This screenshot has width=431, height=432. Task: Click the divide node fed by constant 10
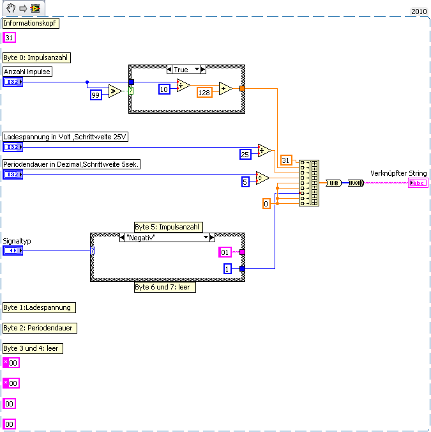(183, 86)
